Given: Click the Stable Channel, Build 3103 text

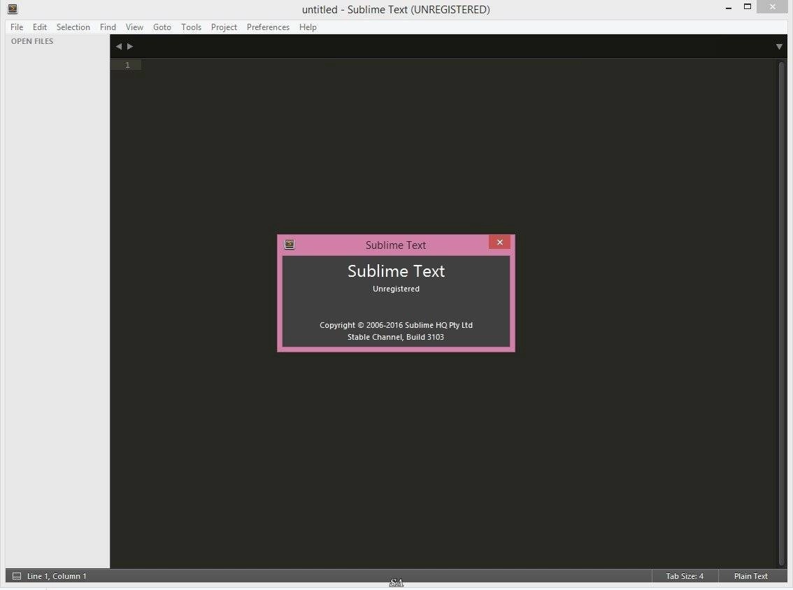Looking at the screenshot, I should point(396,337).
